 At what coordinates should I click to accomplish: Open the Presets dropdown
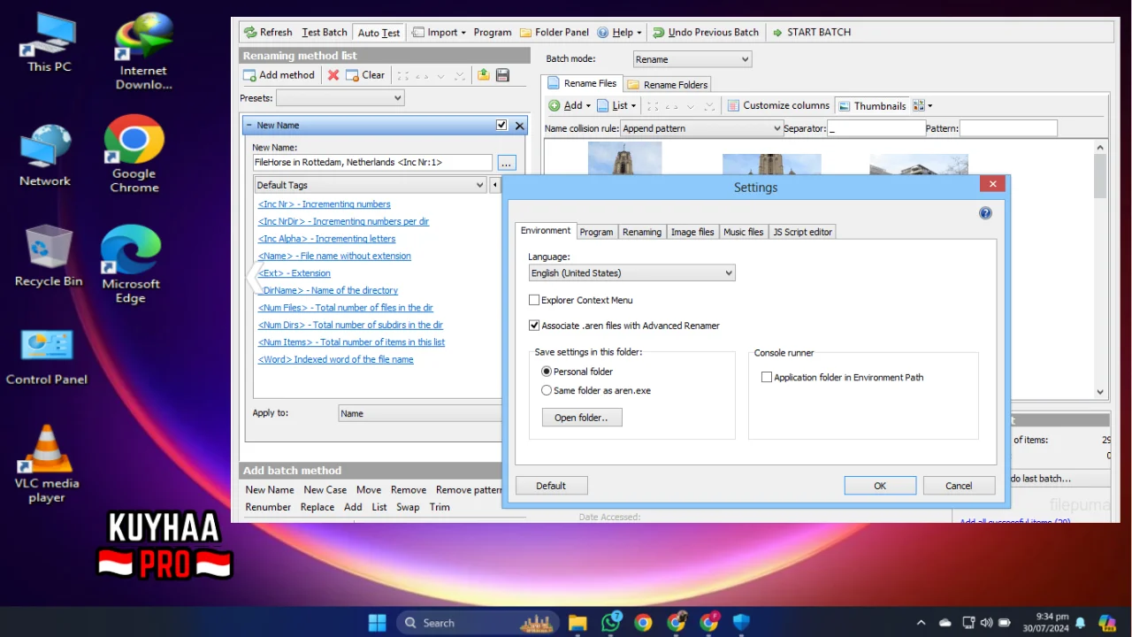pos(340,98)
